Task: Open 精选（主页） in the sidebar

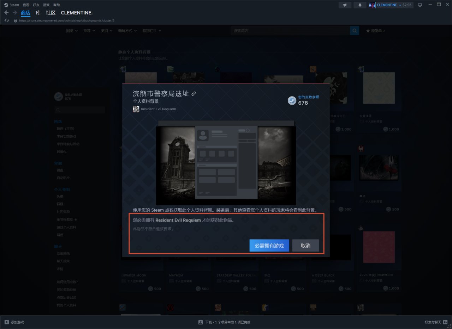Action: click(x=65, y=128)
